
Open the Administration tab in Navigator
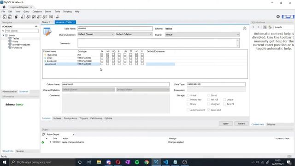(10, 91)
